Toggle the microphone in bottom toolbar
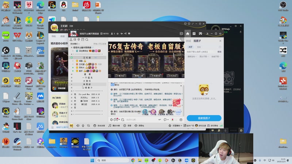Screen dimensions: 292x164 83,126
